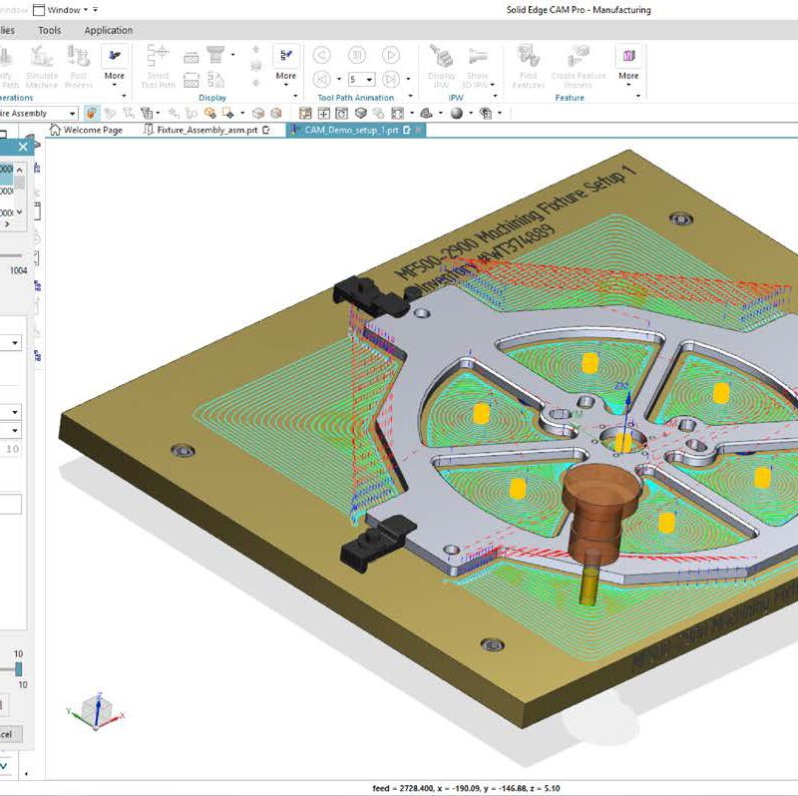Click the snap point cursor icon
This screenshot has height=796, width=798.
click(x=228, y=113)
